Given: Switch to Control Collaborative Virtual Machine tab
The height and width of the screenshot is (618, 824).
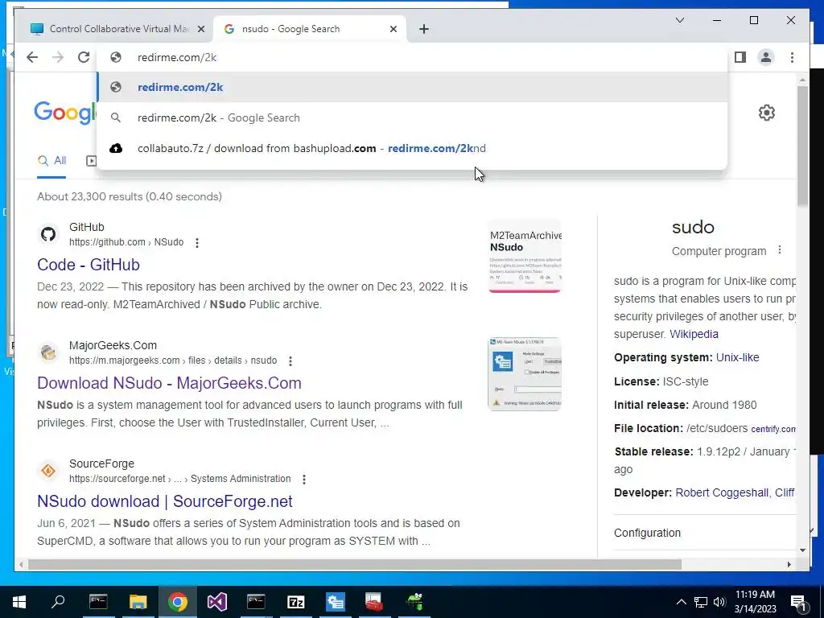Looking at the screenshot, I should coord(117,29).
